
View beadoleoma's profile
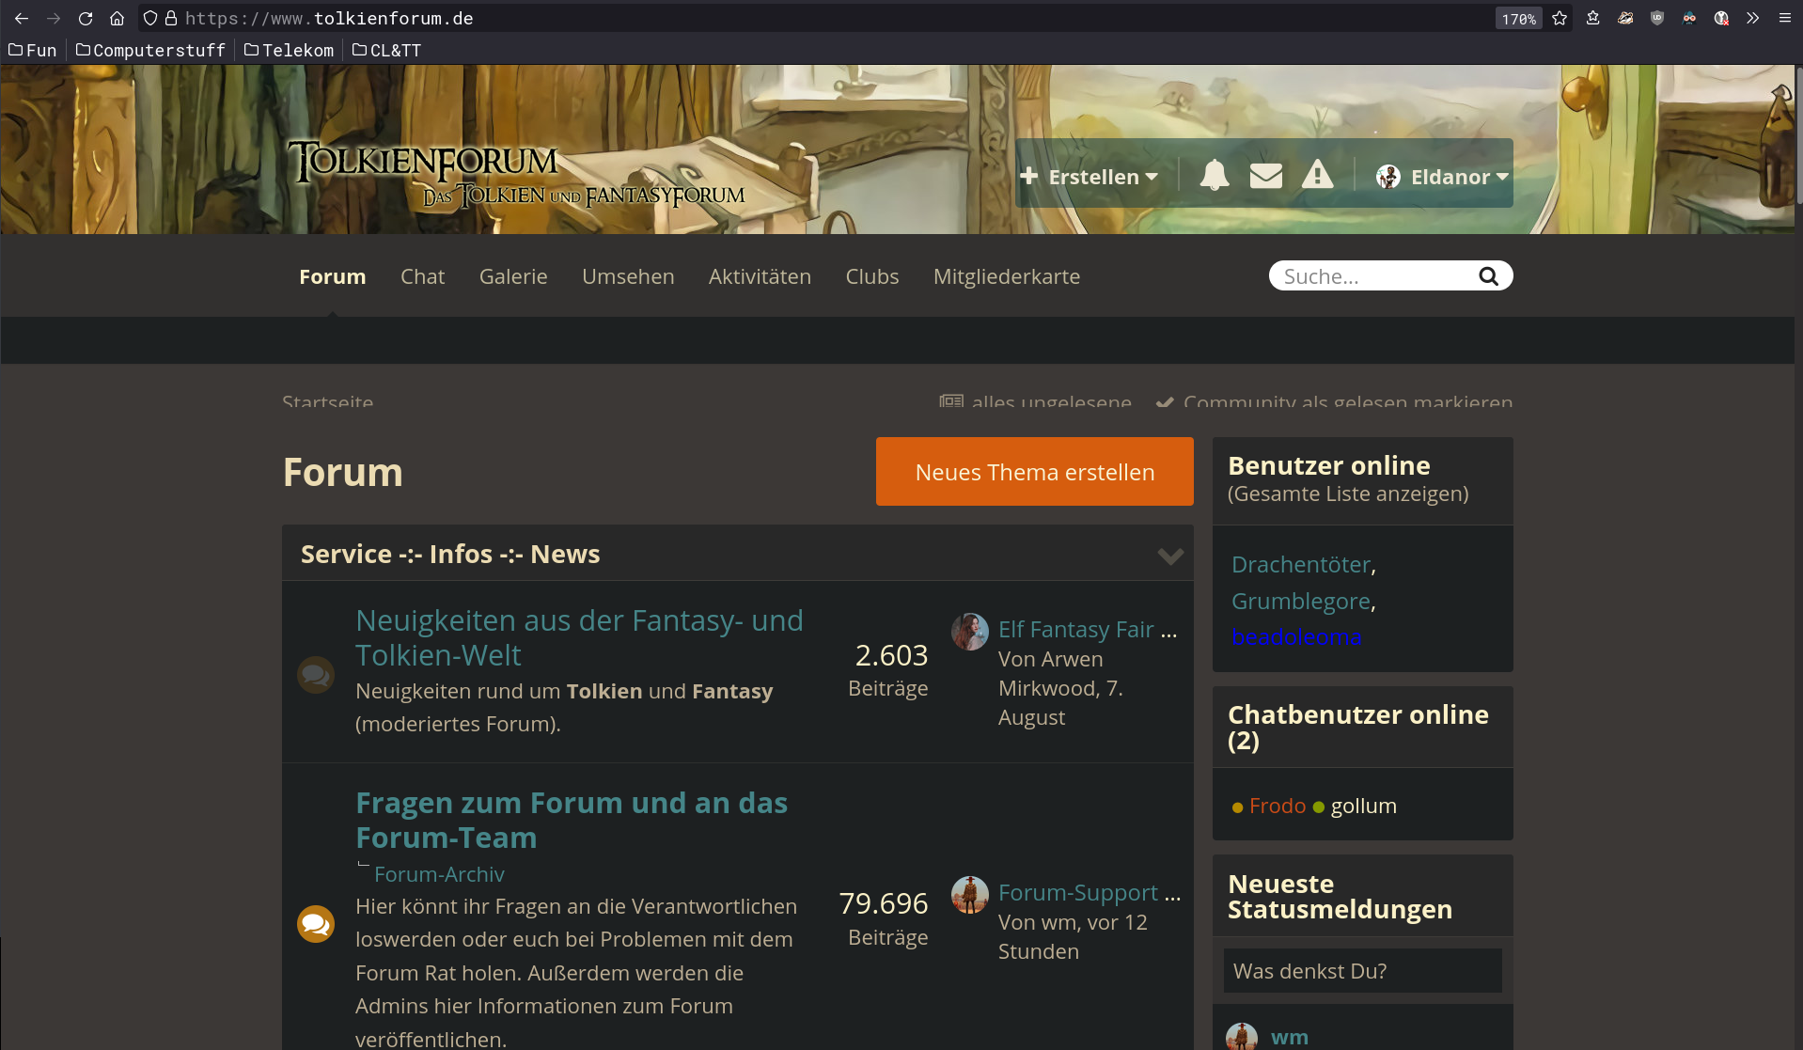1296,636
